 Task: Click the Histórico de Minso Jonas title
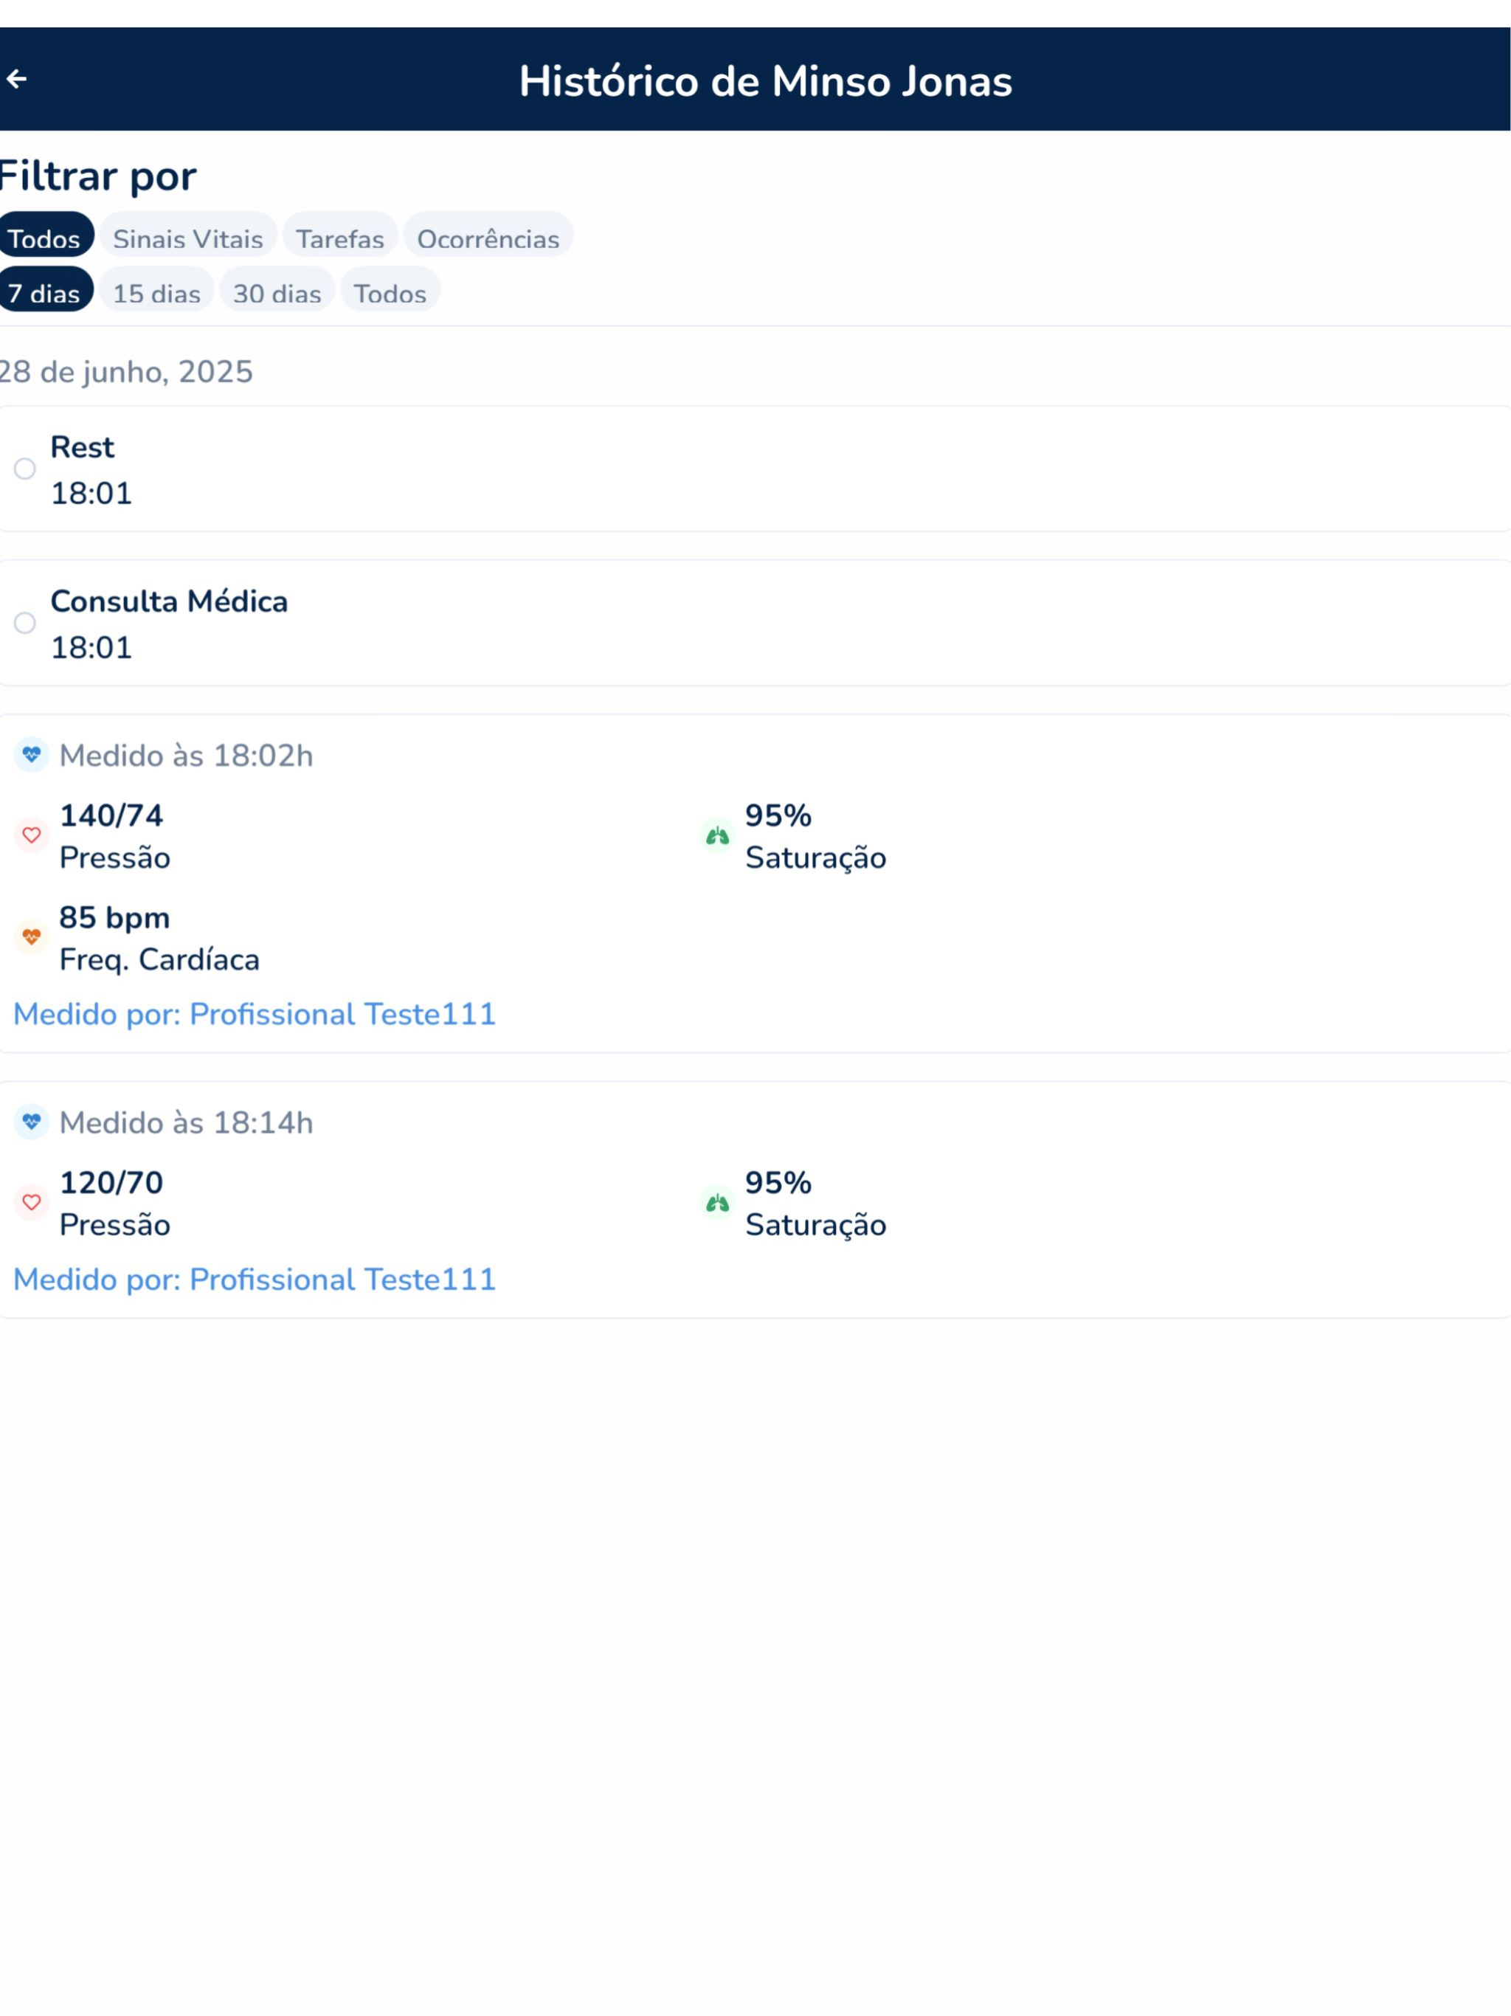[x=766, y=81]
